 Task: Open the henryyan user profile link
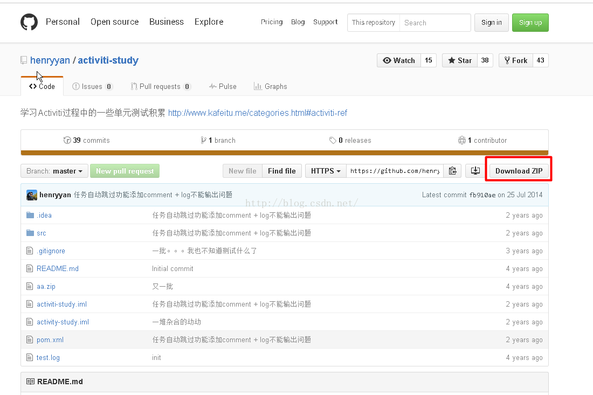coord(50,60)
